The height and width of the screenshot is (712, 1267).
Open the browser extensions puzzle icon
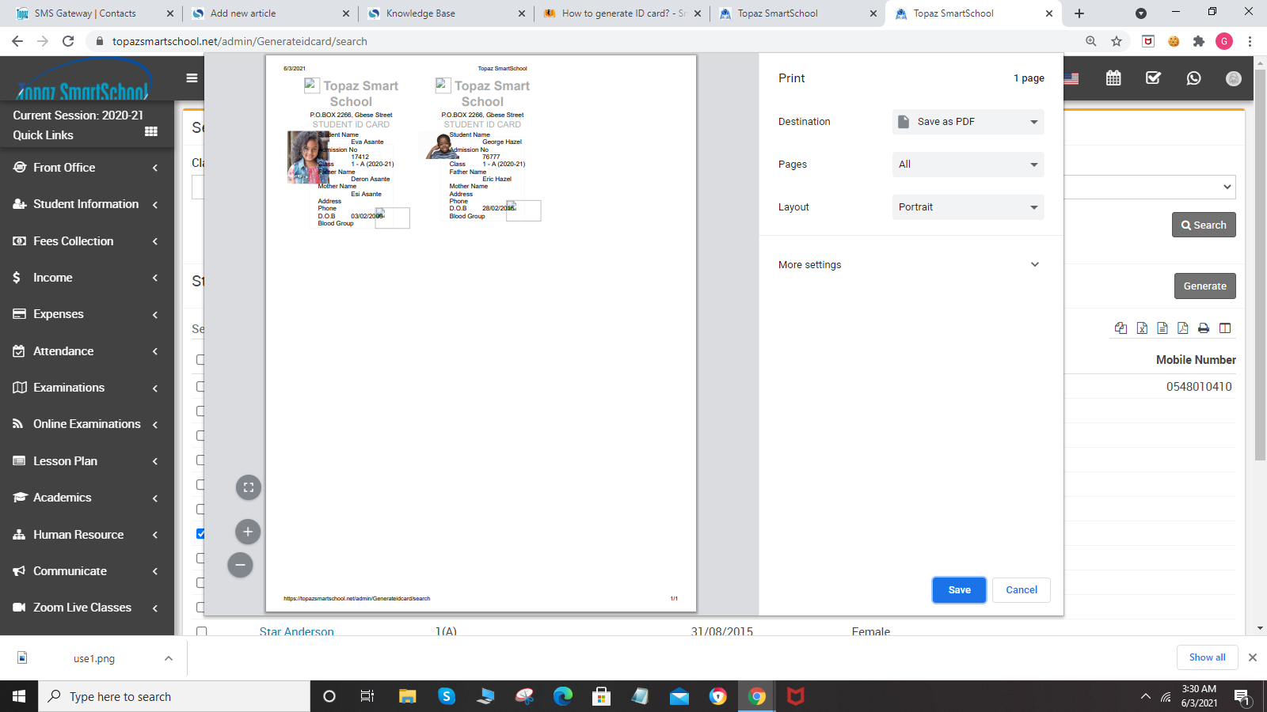pos(1199,41)
